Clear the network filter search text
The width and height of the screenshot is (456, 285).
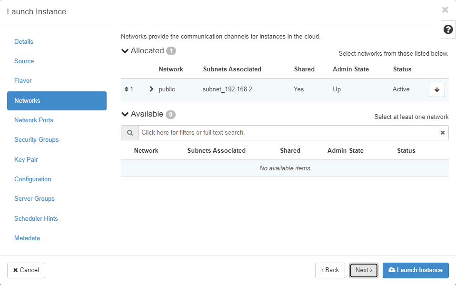coord(442,133)
